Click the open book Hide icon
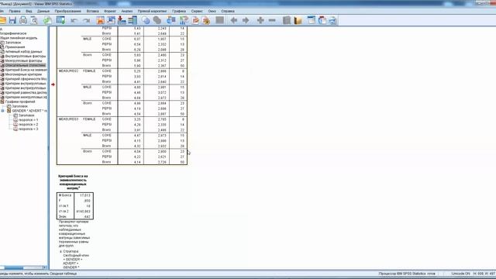This screenshot has height=279, width=496. click(x=298, y=21)
